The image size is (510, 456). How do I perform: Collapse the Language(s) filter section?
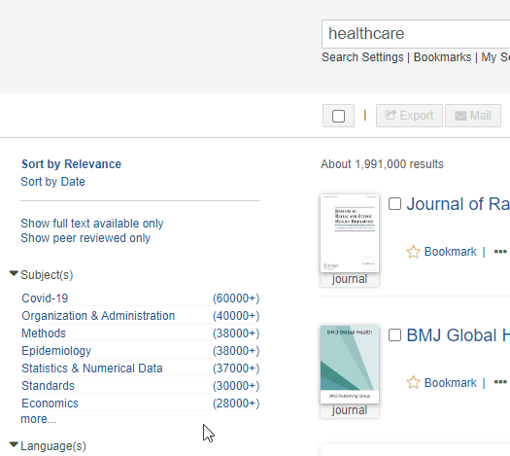tap(14, 444)
